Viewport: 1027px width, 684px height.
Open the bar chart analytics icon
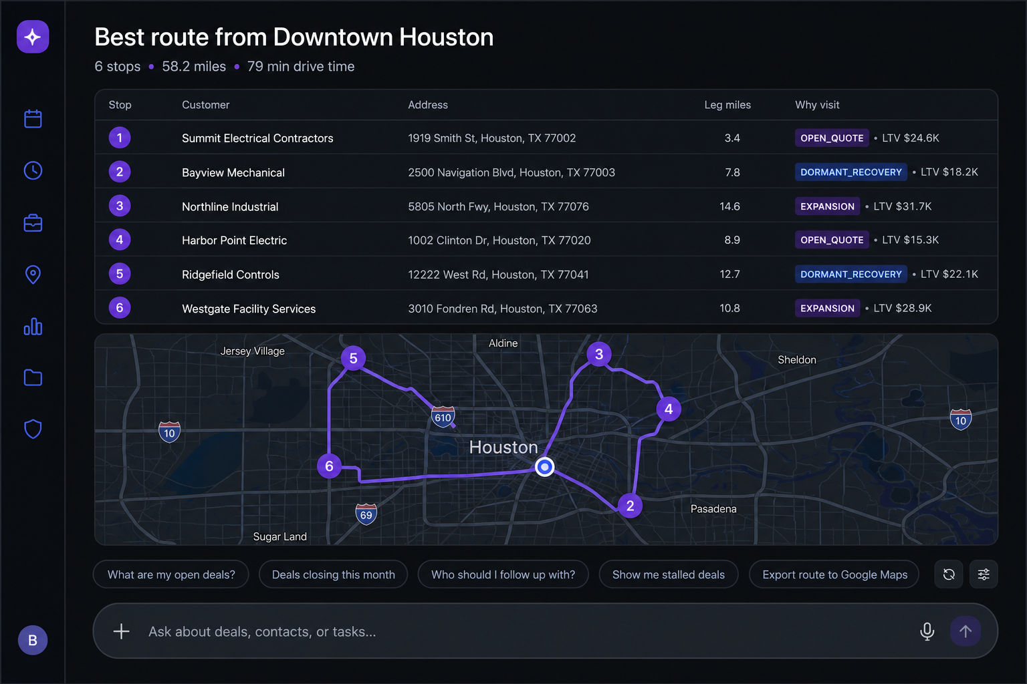[33, 326]
